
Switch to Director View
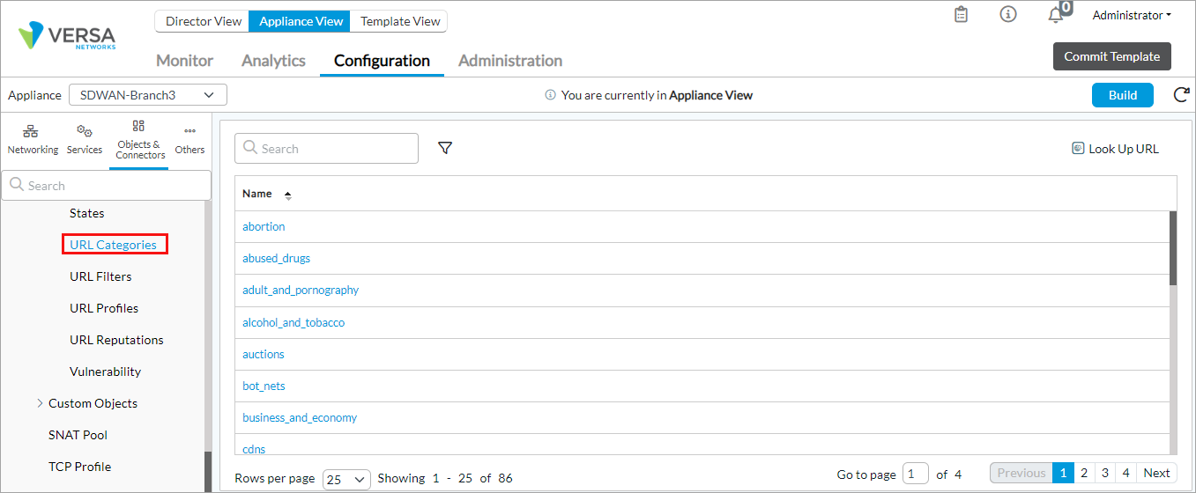(x=204, y=21)
